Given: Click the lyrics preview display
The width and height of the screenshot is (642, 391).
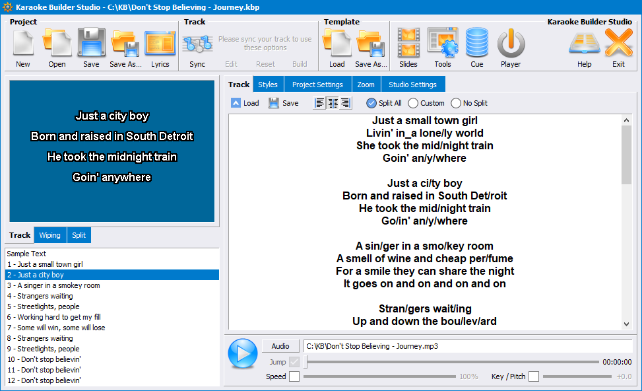Looking at the screenshot, I should pyautogui.click(x=112, y=151).
